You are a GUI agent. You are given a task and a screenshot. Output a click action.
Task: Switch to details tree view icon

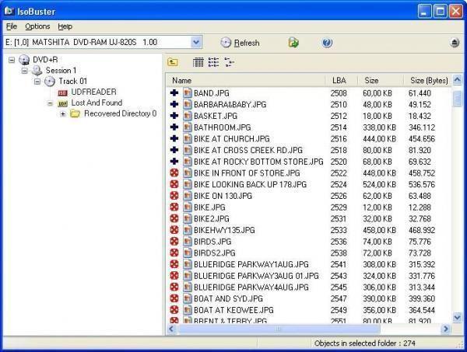click(x=229, y=62)
